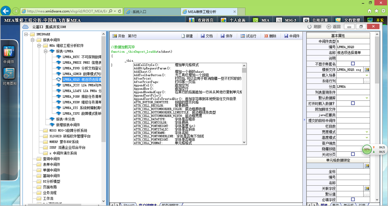Viewport: 388px width, 206px height.
Task: Select LFMEA_PGRW 排故任务清单 tree item
Action: [x=82, y=96]
